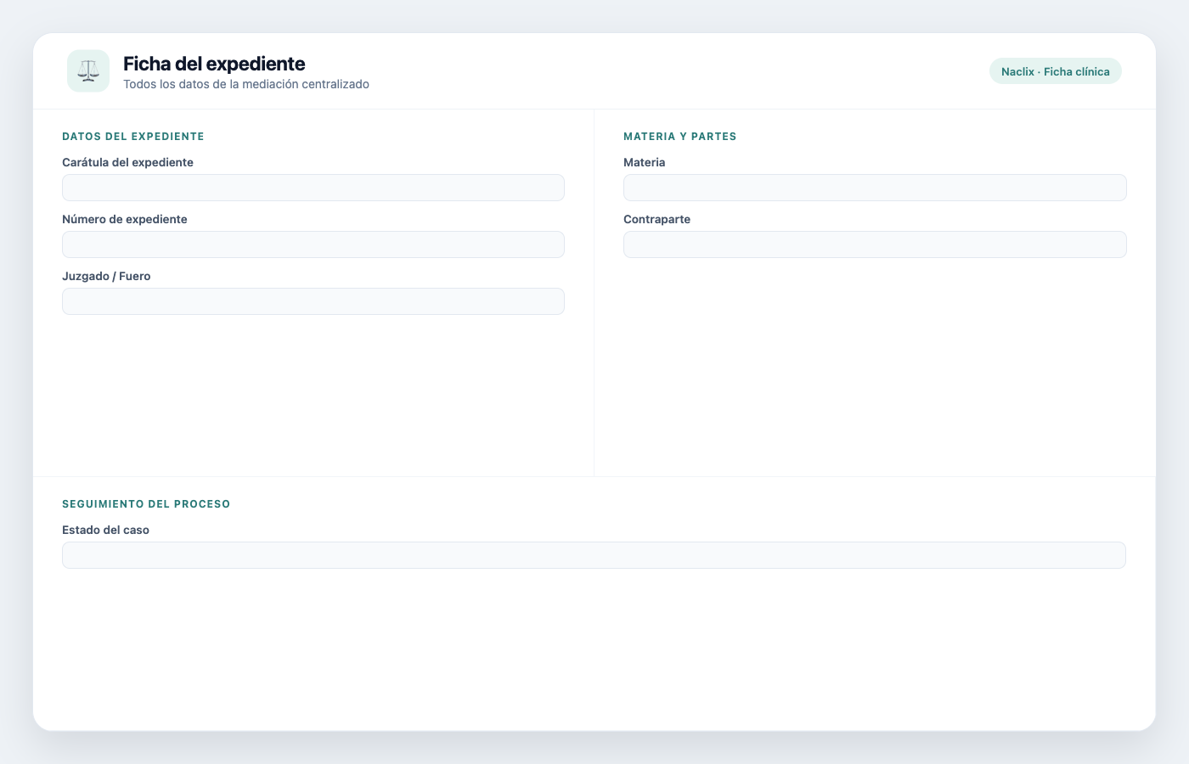Click the 'Juzgado / Fuero' label
This screenshot has height=764, width=1189.
106,276
